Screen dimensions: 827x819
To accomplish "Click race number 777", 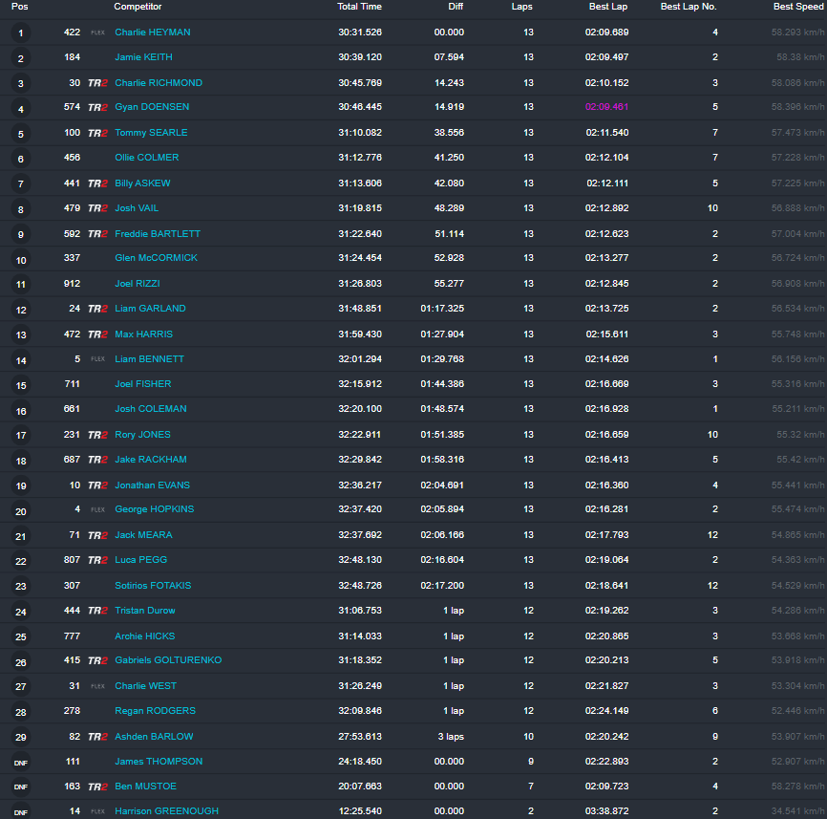I will (x=72, y=636).
